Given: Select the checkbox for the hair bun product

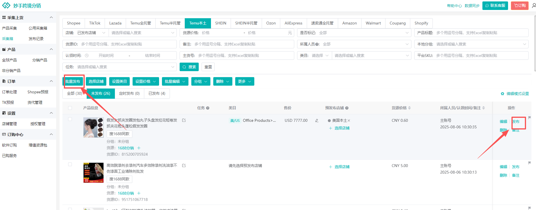Looking at the screenshot, I should (70, 119).
